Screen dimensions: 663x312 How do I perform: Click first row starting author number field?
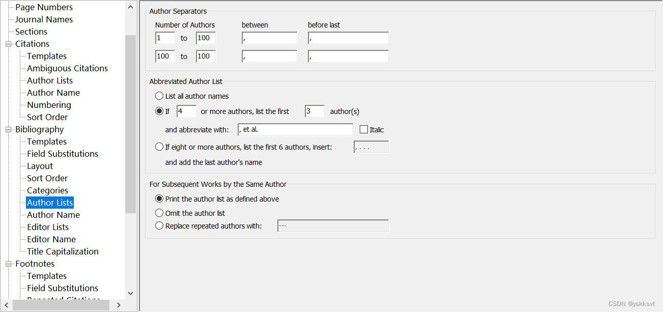tap(165, 38)
